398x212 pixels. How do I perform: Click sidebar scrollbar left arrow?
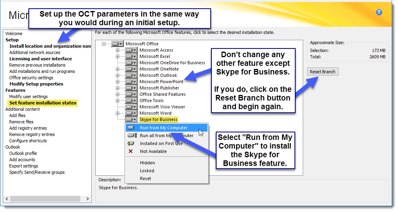pos(7,199)
